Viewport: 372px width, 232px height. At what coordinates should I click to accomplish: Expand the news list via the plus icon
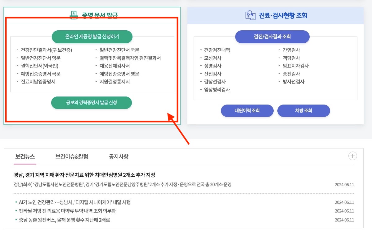(x=352, y=156)
